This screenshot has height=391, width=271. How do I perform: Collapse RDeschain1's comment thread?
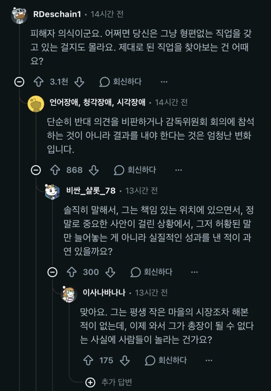19,82
